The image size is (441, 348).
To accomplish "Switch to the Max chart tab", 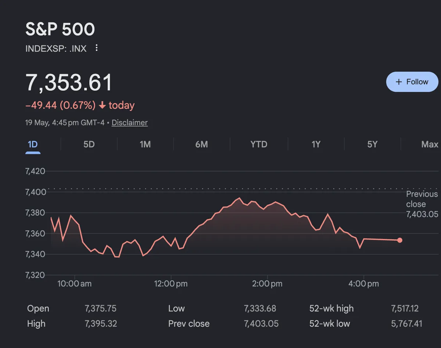I will pyautogui.click(x=430, y=144).
